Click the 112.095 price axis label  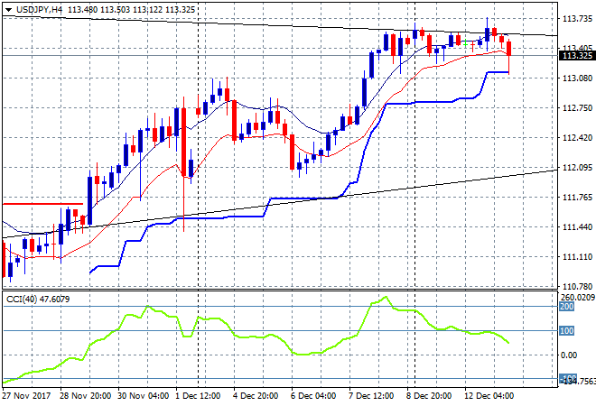tap(577, 168)
